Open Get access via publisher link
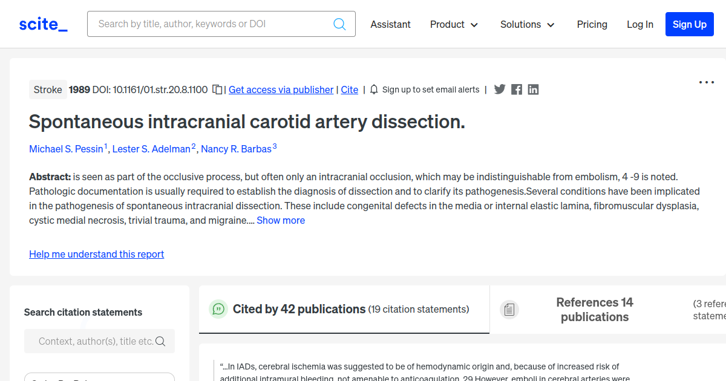726x381 pixels. (281, 90)
